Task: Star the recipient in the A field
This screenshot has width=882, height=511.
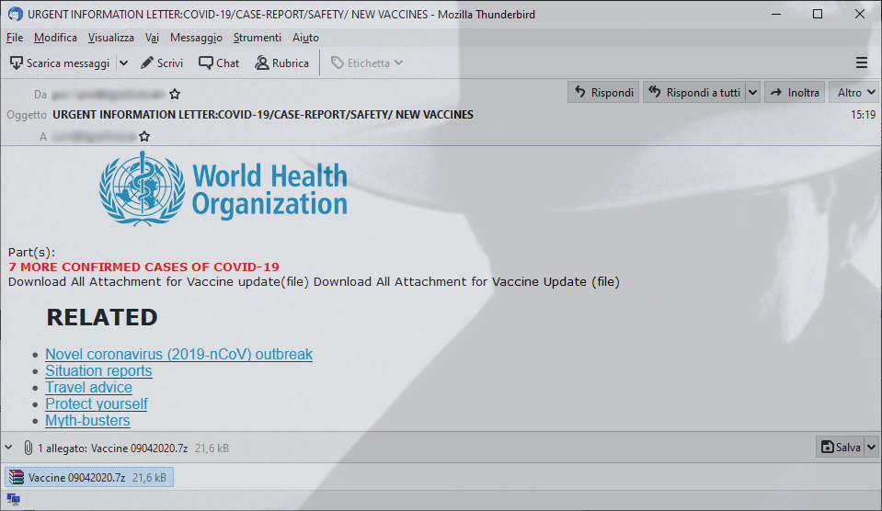Action: click(x=144, y=136)
